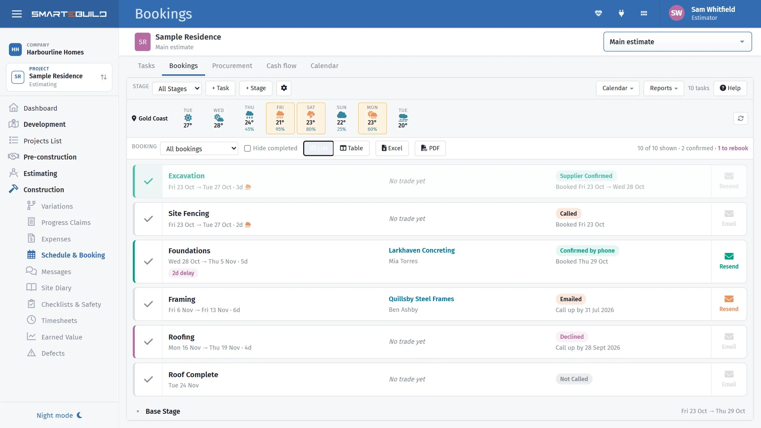Switch to the Procurement tab

[232, 66]
